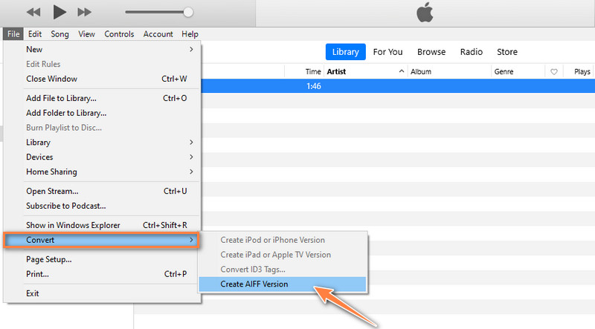Viewport: 595px width, 329px height.
Task: Click Burn Playlist to Disc entry
Action: coord(102,128)
